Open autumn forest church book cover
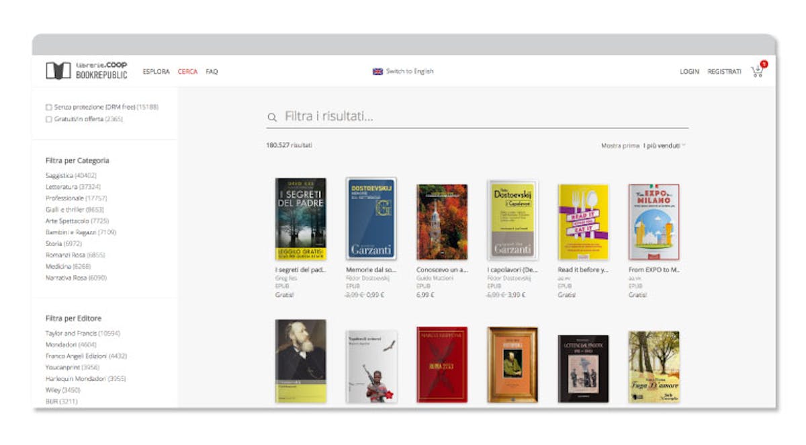This screenshot has height=445, width=806. (442, 222)
